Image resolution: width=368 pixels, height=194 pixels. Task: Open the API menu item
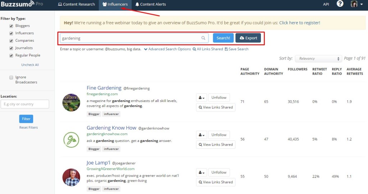point(326,4)
